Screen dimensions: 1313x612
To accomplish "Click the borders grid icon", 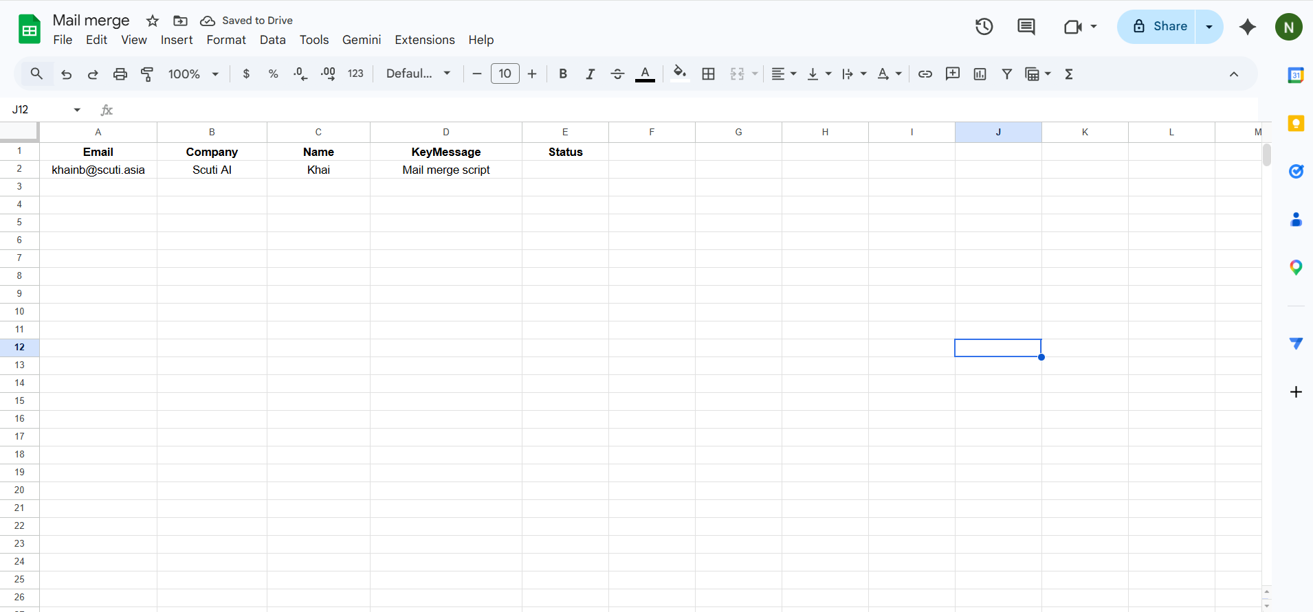I will pos(708,74).
